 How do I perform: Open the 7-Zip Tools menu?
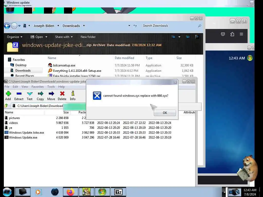point(51,87)
